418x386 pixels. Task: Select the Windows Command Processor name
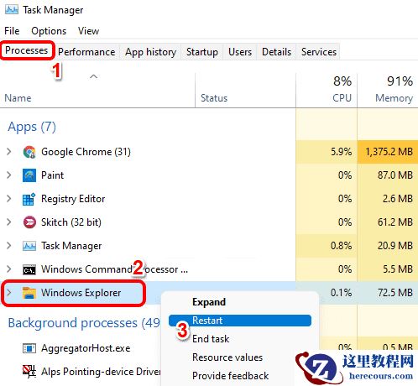coord(114,269)
